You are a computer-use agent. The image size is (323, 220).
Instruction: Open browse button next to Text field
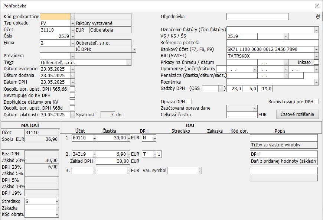[129, 63]
